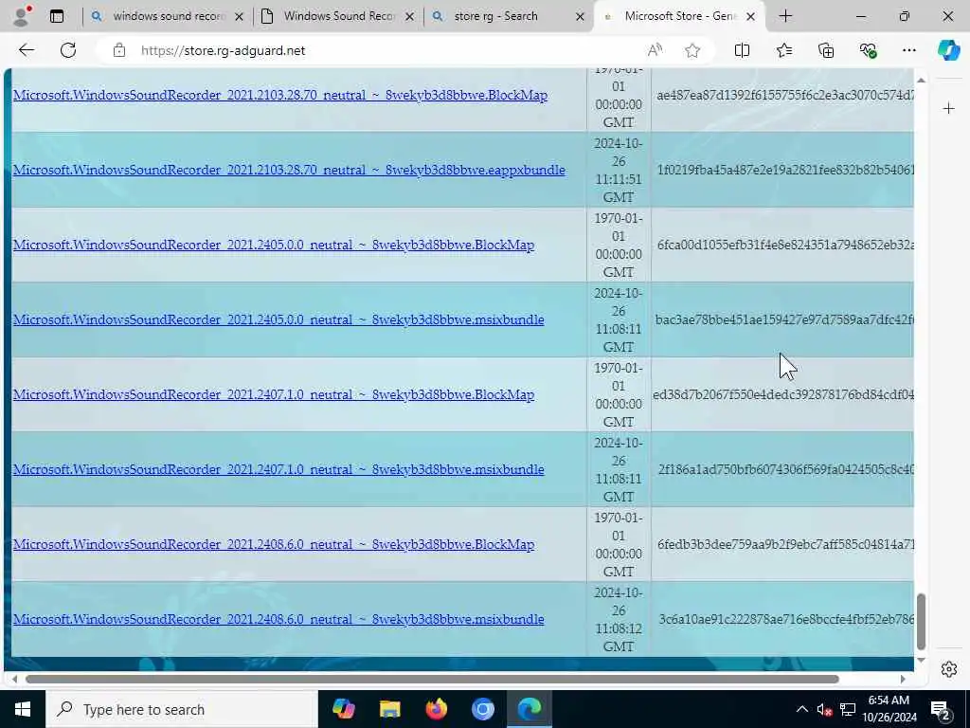The image size is (970, 728).
Task: Download 2021.2408.6.0 msixbundle link
Action: (278, 619)
